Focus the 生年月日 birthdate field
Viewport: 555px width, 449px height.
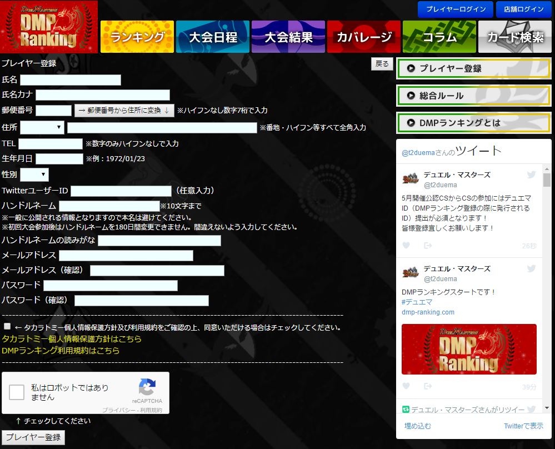coord(59,158)
